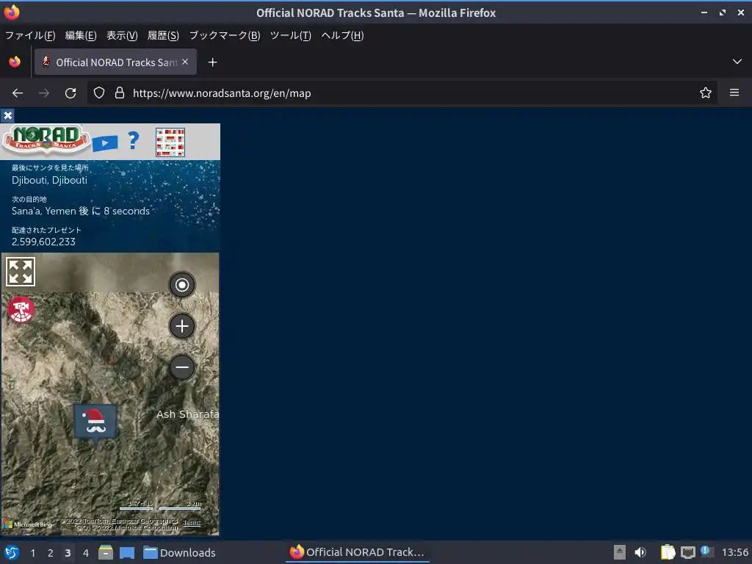
Task: Reload the current page
Action: point(70,93)
